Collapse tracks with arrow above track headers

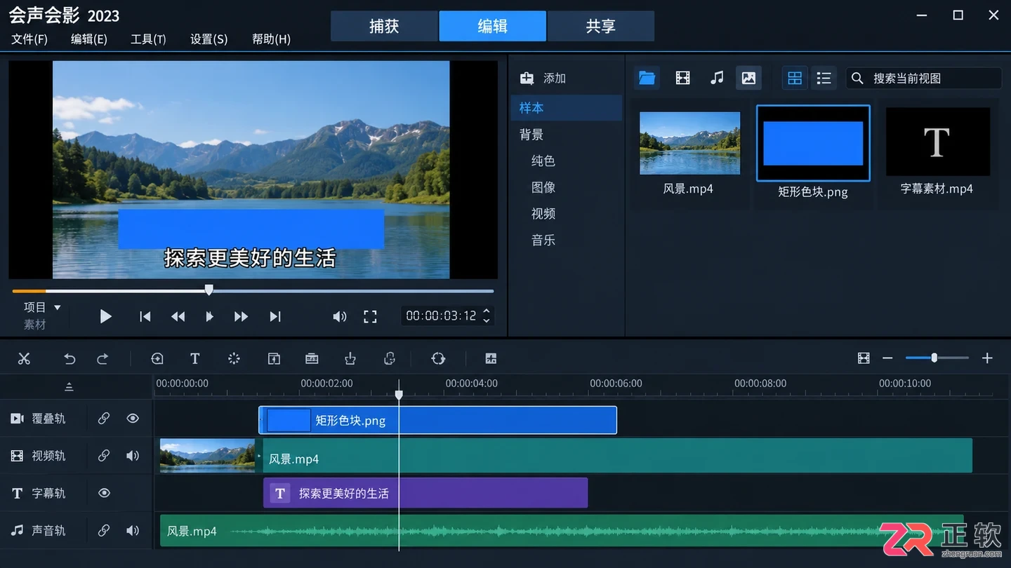(x=69, y=386)
